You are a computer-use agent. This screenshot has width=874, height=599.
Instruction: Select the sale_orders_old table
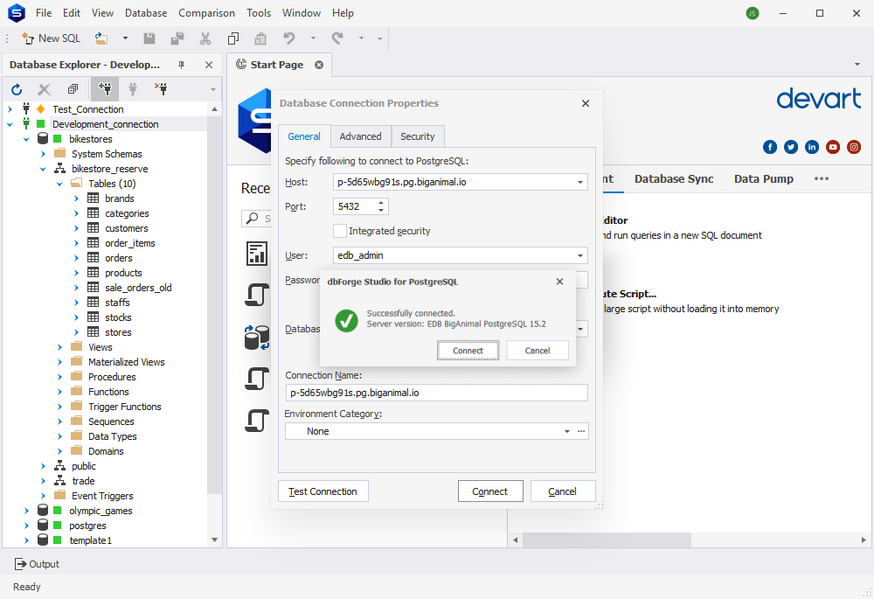pos(138,288)
